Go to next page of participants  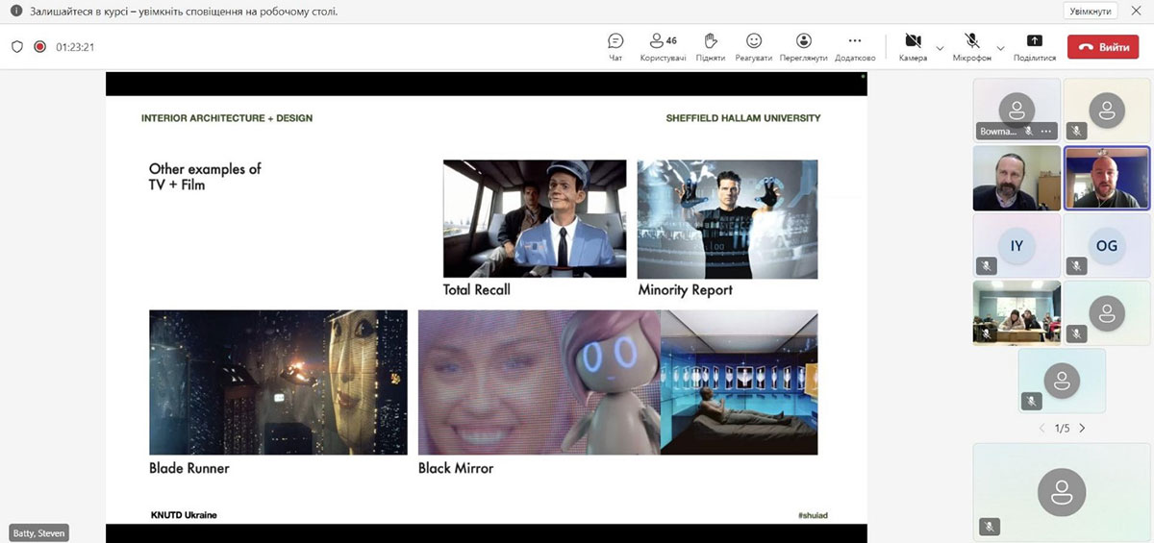[1082, 428]
